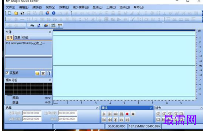The height and width of the screenshot is (131, 203).
Task: Click the zoom-in magnifier icon
Action: 158,114
